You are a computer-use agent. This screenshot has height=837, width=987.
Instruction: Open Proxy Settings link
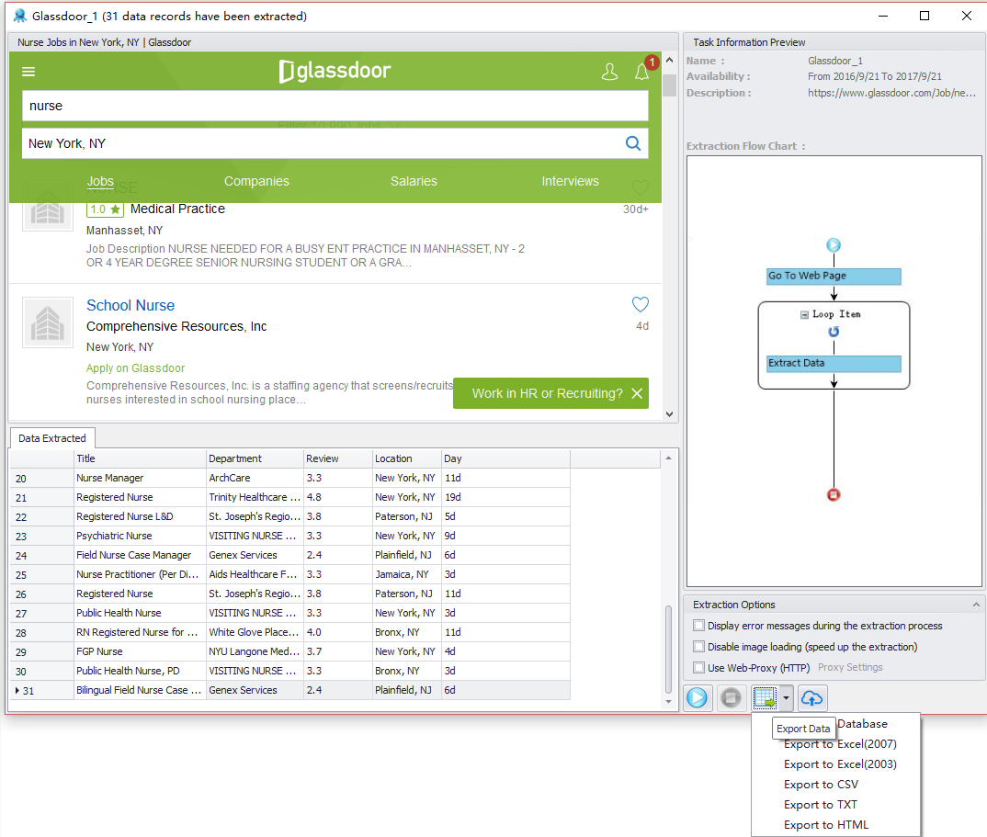[x=850, y=667]
